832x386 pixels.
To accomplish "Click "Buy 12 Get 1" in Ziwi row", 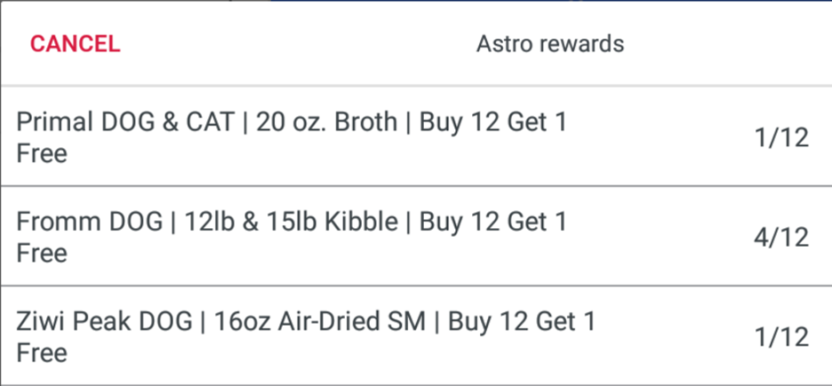I will [x=521, y=321].
